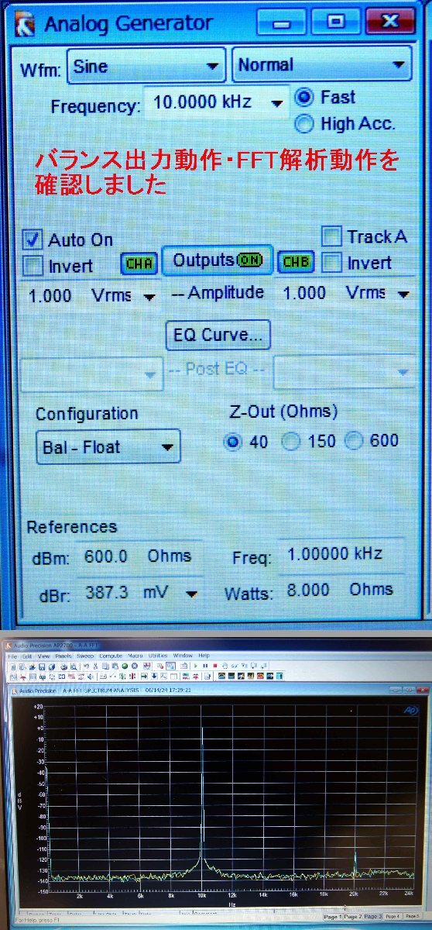Screen dimensions: 432x930
Task: Open the channel B Vrms unit dropdown
Action: [x=403, y=294]
